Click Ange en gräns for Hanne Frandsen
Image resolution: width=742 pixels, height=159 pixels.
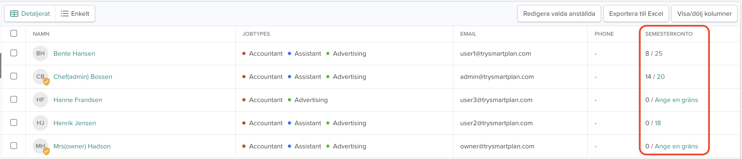click(676, 100)
